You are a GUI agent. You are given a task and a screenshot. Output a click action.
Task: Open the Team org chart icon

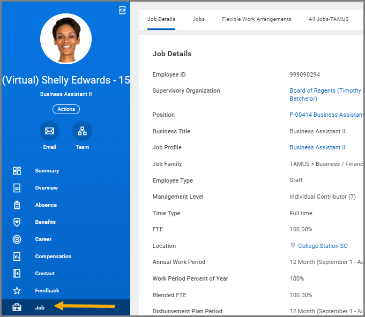point(82,131)
